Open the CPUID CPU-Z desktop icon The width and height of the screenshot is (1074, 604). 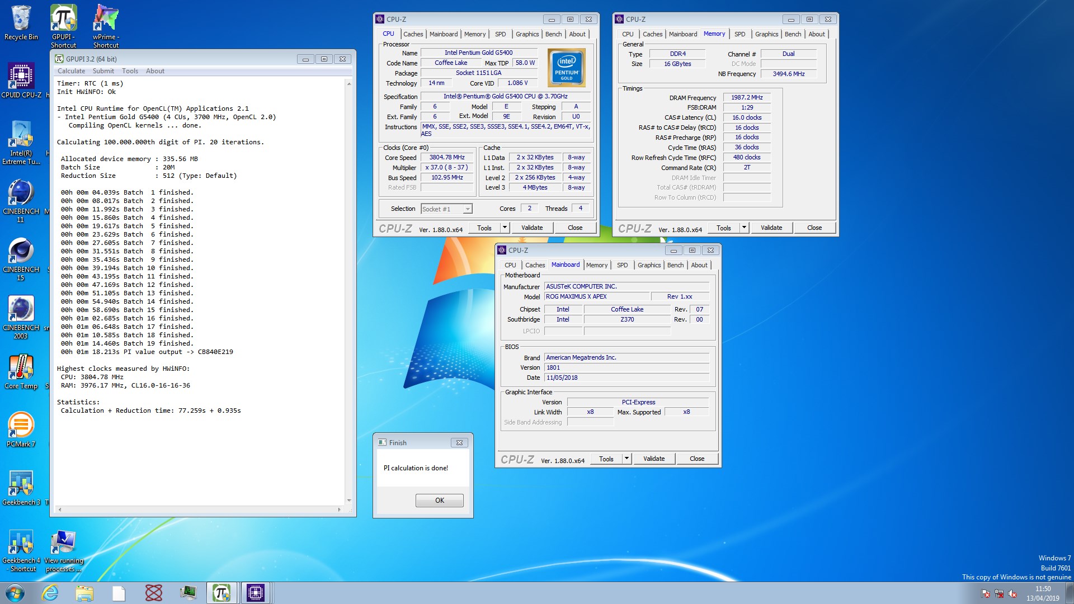(21, 81)
